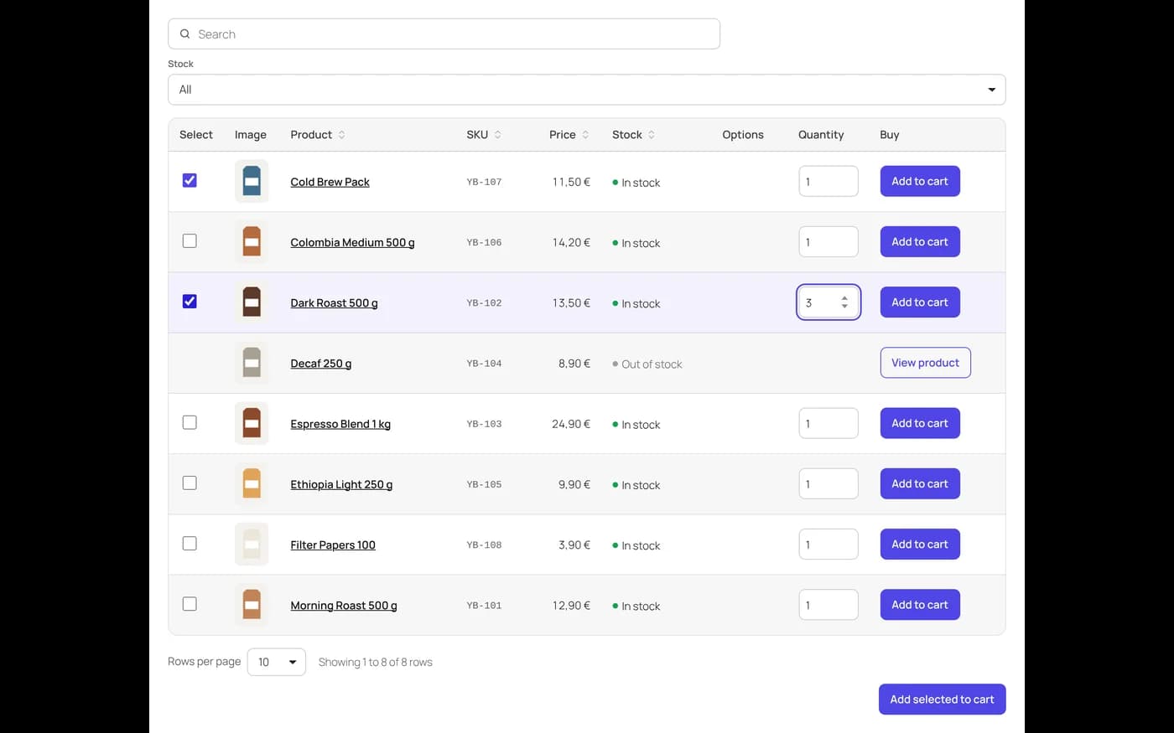
Task: Sort the table by Stock column
Action: click(x=634, y=135)
